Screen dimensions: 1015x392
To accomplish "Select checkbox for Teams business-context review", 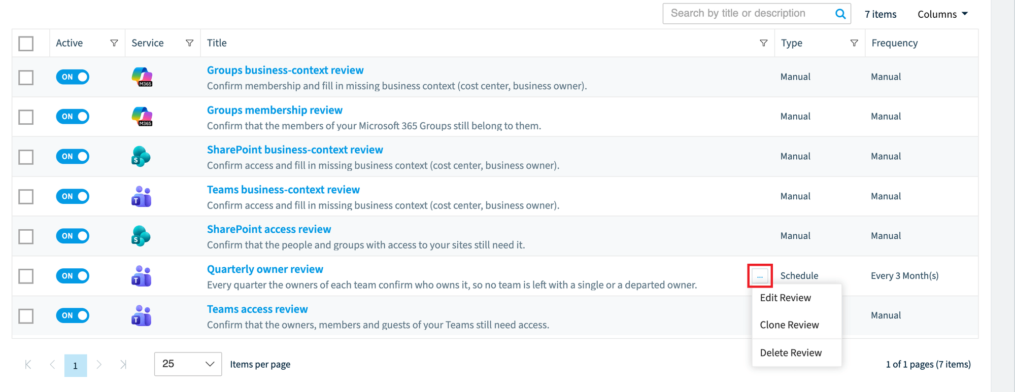I will coord(26,196).
